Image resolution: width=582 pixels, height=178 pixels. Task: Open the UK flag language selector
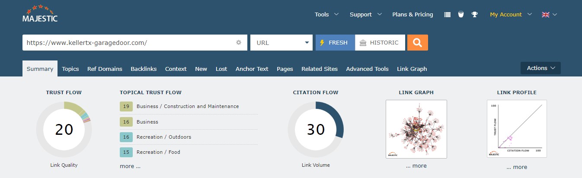coord(549,14)
